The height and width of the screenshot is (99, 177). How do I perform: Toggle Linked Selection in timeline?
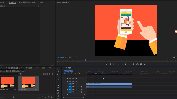(x=72, y=73)
